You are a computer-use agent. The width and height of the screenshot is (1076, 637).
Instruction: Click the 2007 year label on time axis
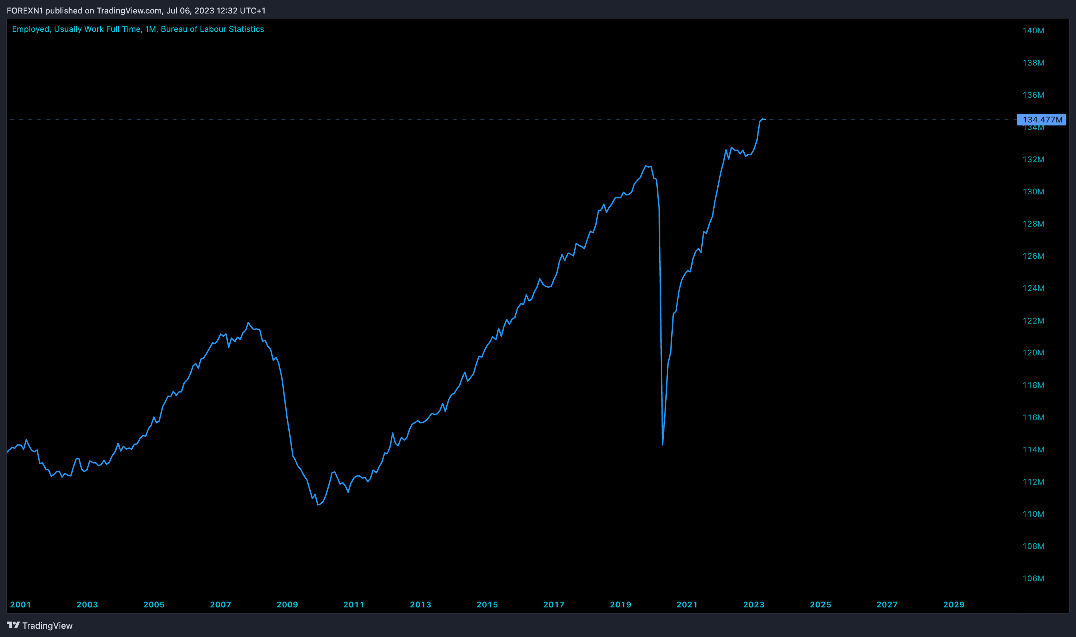click(x=220, y=604)
